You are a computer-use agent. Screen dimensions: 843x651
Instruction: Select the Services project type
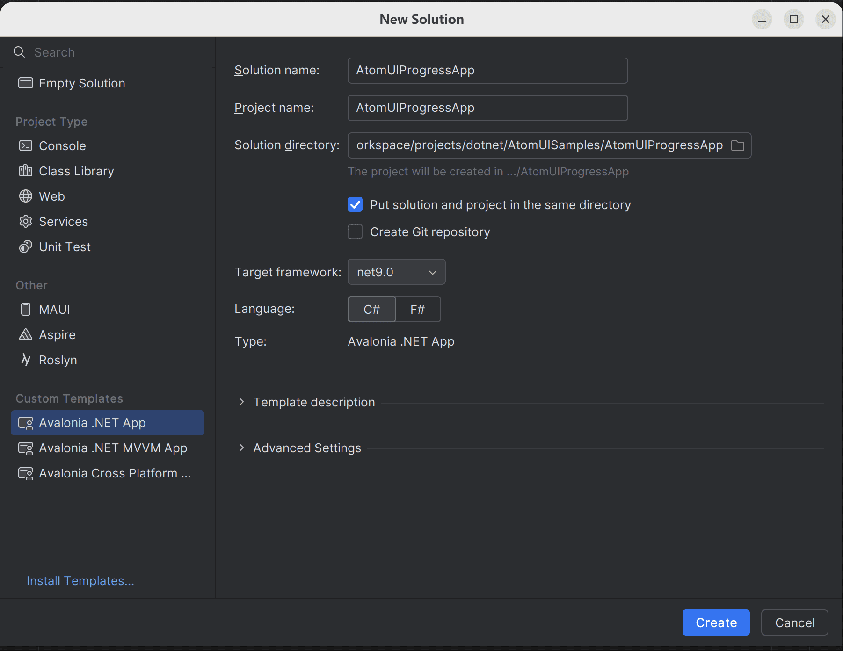[x=108, y=221]
